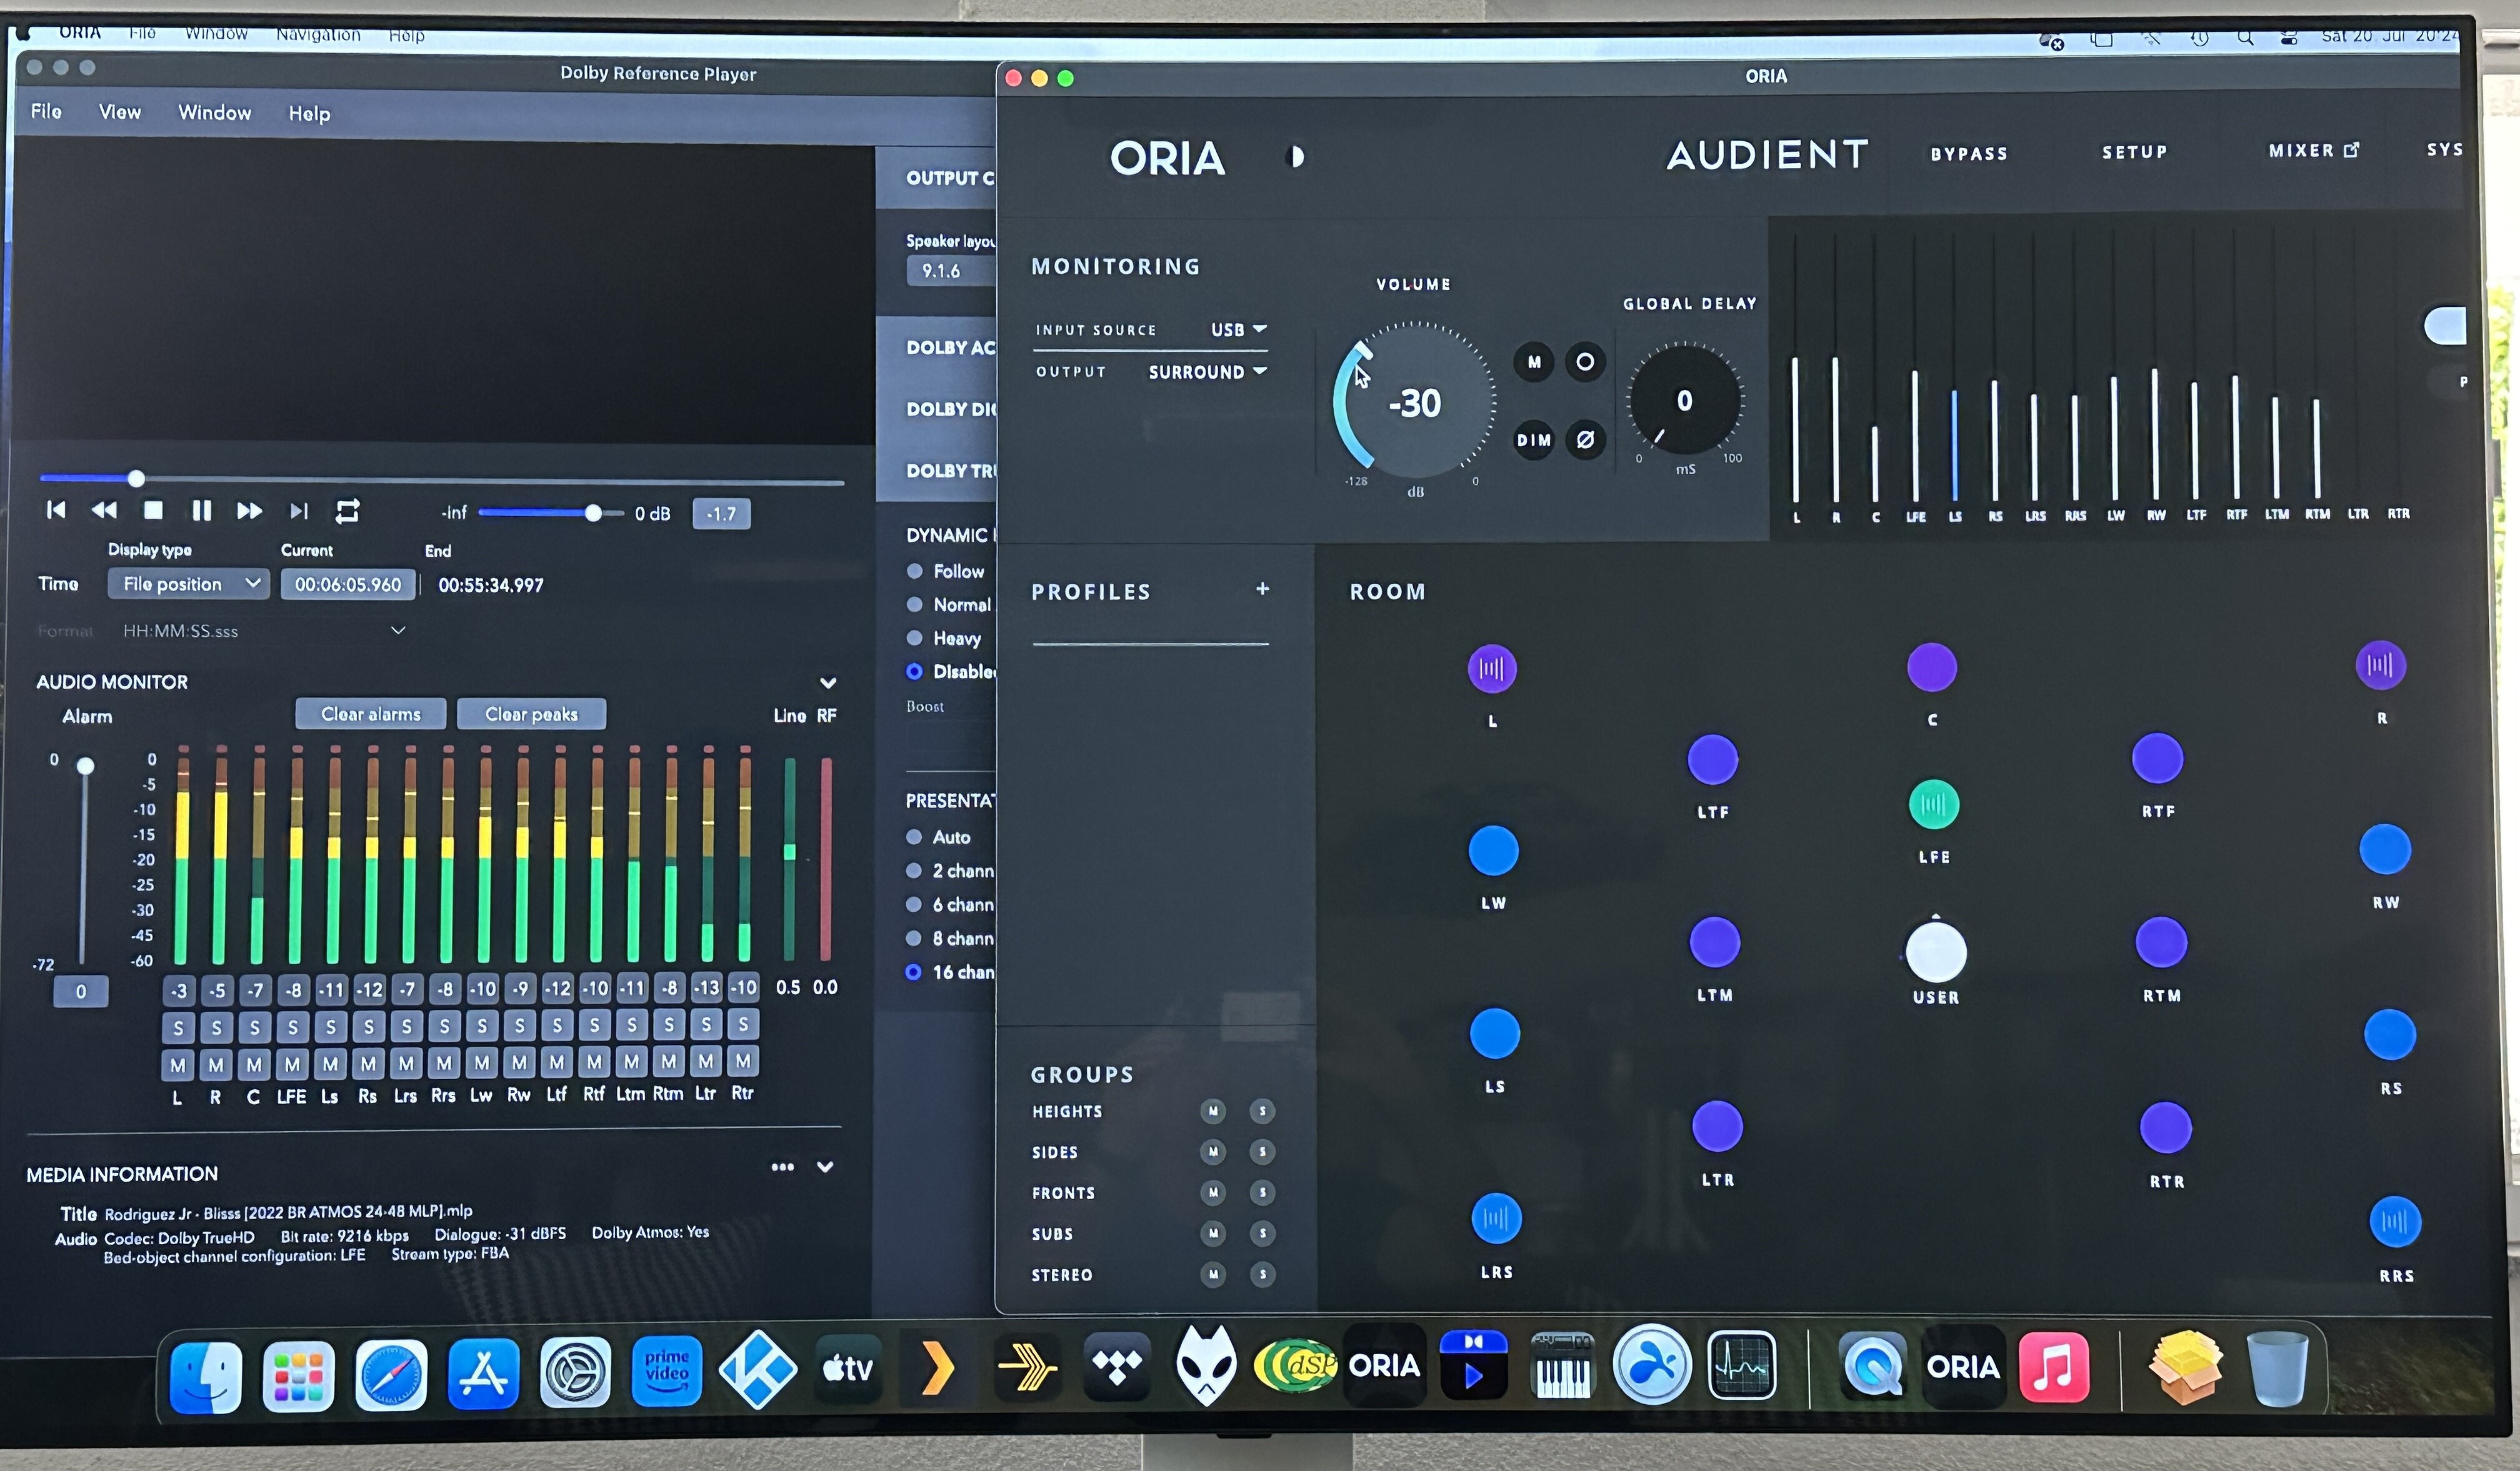Toggle the phase invert icon in ORIA

point(1585,439)
